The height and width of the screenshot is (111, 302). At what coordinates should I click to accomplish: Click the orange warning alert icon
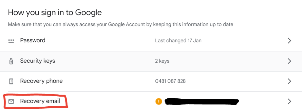tap(159, 101)
